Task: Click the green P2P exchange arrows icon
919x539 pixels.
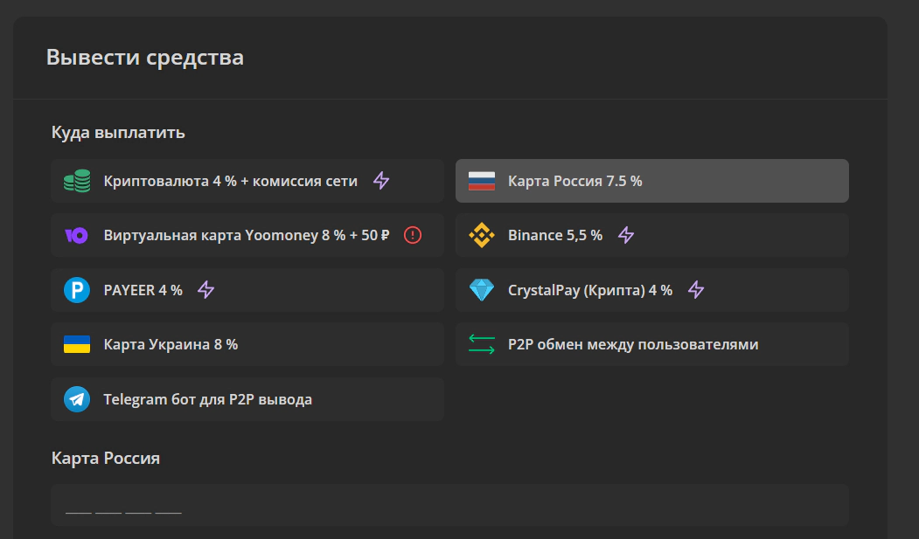Action: [x=482, y=344]
